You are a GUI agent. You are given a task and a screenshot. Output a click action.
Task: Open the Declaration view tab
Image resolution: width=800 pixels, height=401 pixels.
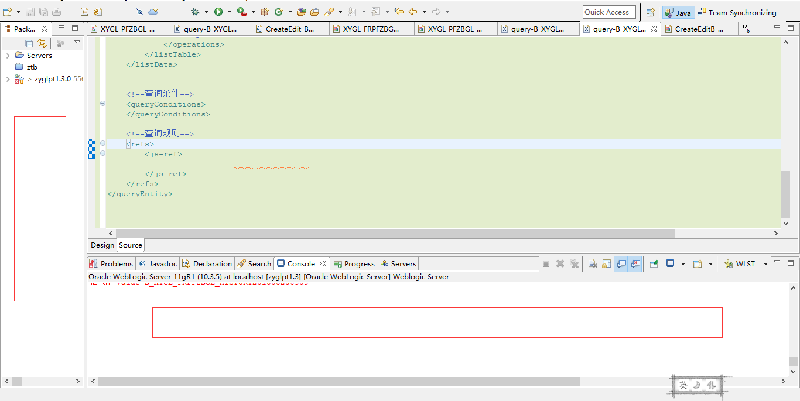click(x=207, y=264)
